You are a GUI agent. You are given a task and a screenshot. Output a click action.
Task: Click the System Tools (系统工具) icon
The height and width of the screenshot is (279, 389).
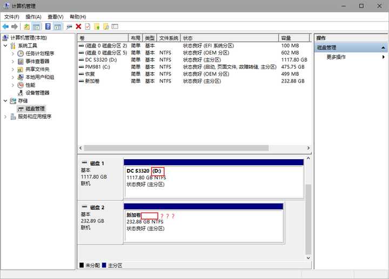click(x=13, y=45)
